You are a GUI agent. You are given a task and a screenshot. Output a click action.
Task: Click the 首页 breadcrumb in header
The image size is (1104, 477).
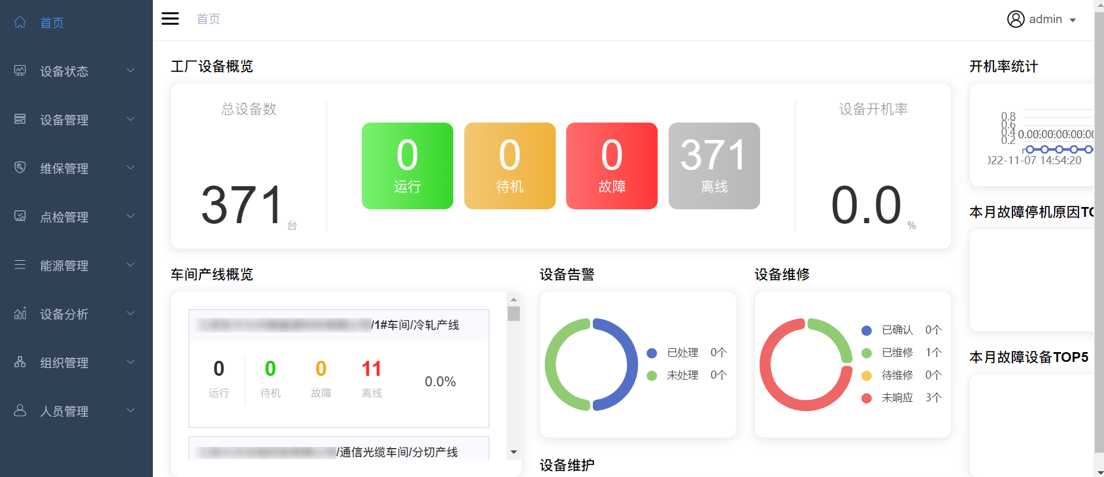pos(208,19)
